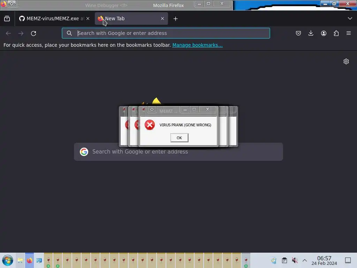Open new tab personalize gear settings

coord(346,61)
